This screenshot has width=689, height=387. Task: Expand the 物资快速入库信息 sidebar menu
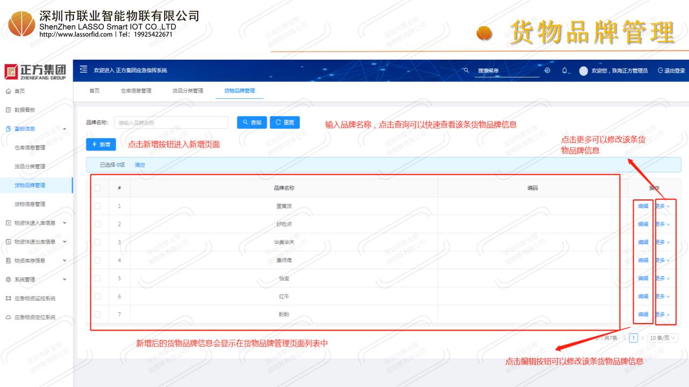point(35,223)
